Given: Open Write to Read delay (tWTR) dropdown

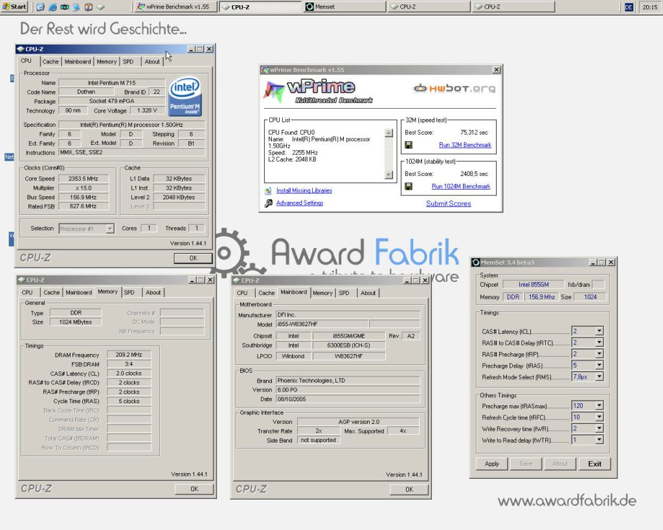Looking at the screenshot, I should (x=599, y=440).
